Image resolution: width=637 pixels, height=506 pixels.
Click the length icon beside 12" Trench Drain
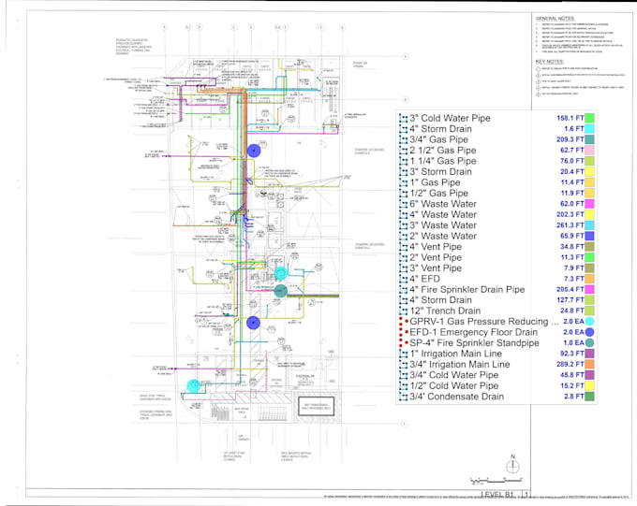point(404,311)
